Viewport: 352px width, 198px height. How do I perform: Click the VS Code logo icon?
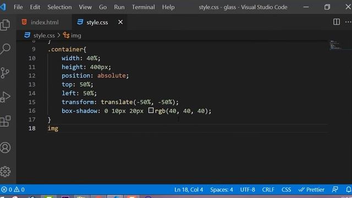(3, 7)
